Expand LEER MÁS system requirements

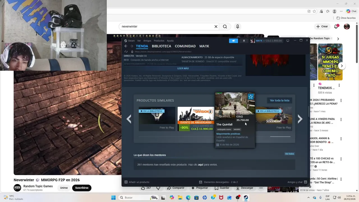point(183,68)
